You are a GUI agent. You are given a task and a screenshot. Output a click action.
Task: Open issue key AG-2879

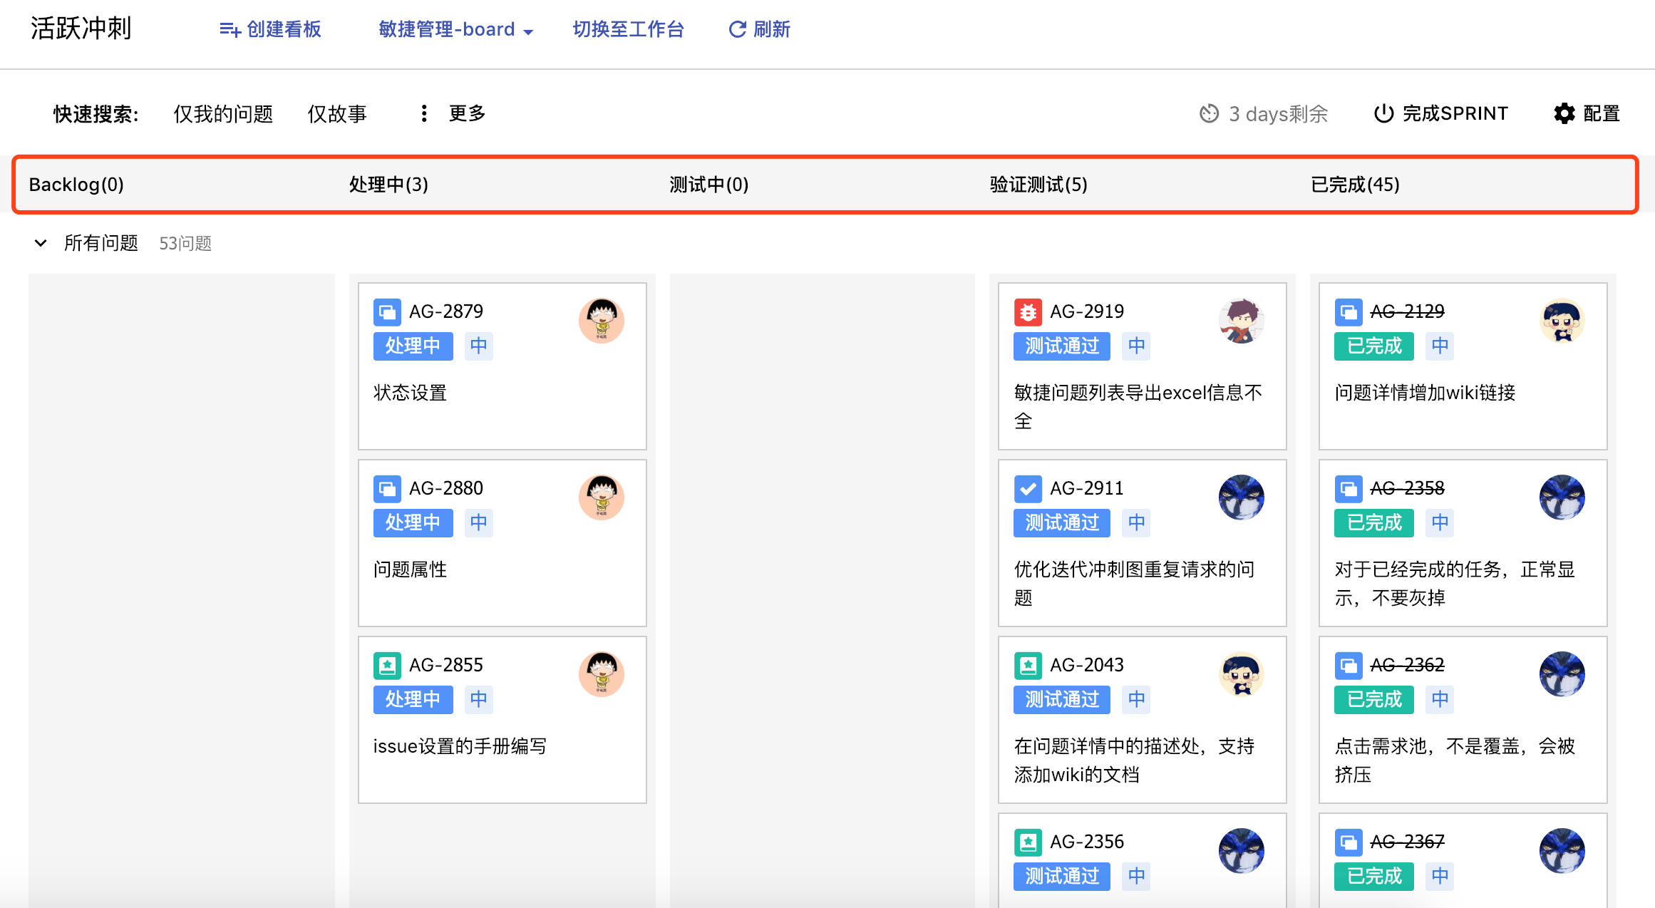446,311
